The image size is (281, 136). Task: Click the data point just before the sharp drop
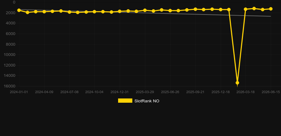click(229, 10)
